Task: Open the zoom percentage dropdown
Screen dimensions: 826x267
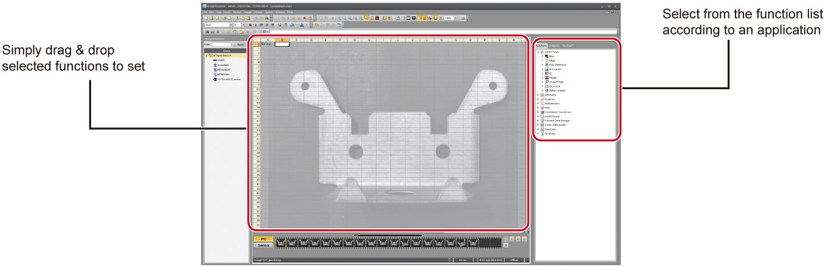Action: pyautogui.click(x=457, y=18)
